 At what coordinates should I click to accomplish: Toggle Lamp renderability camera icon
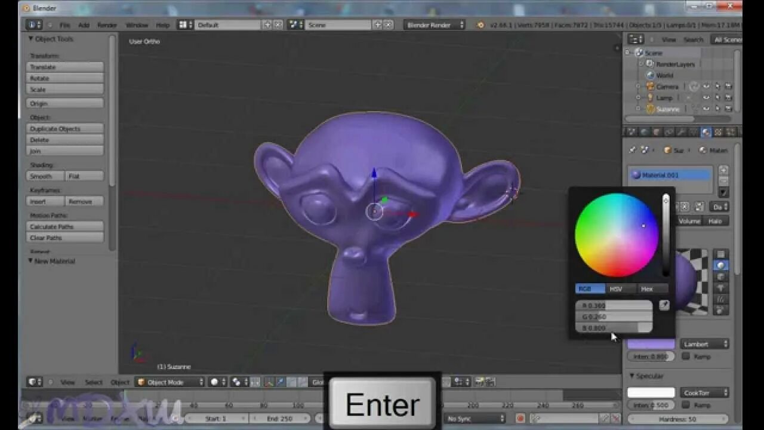(728, 98)
